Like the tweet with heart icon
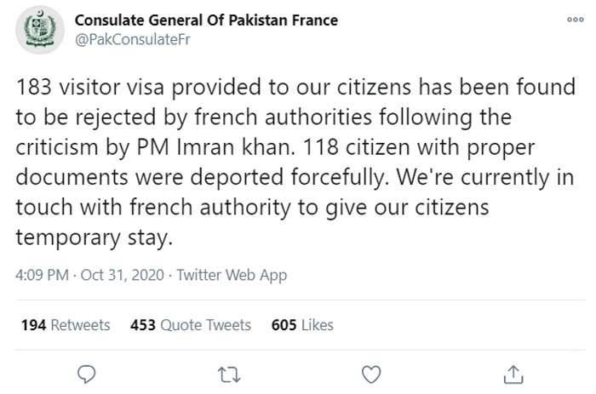The width and height of the screenshot is (596, 394). point(371,374)
